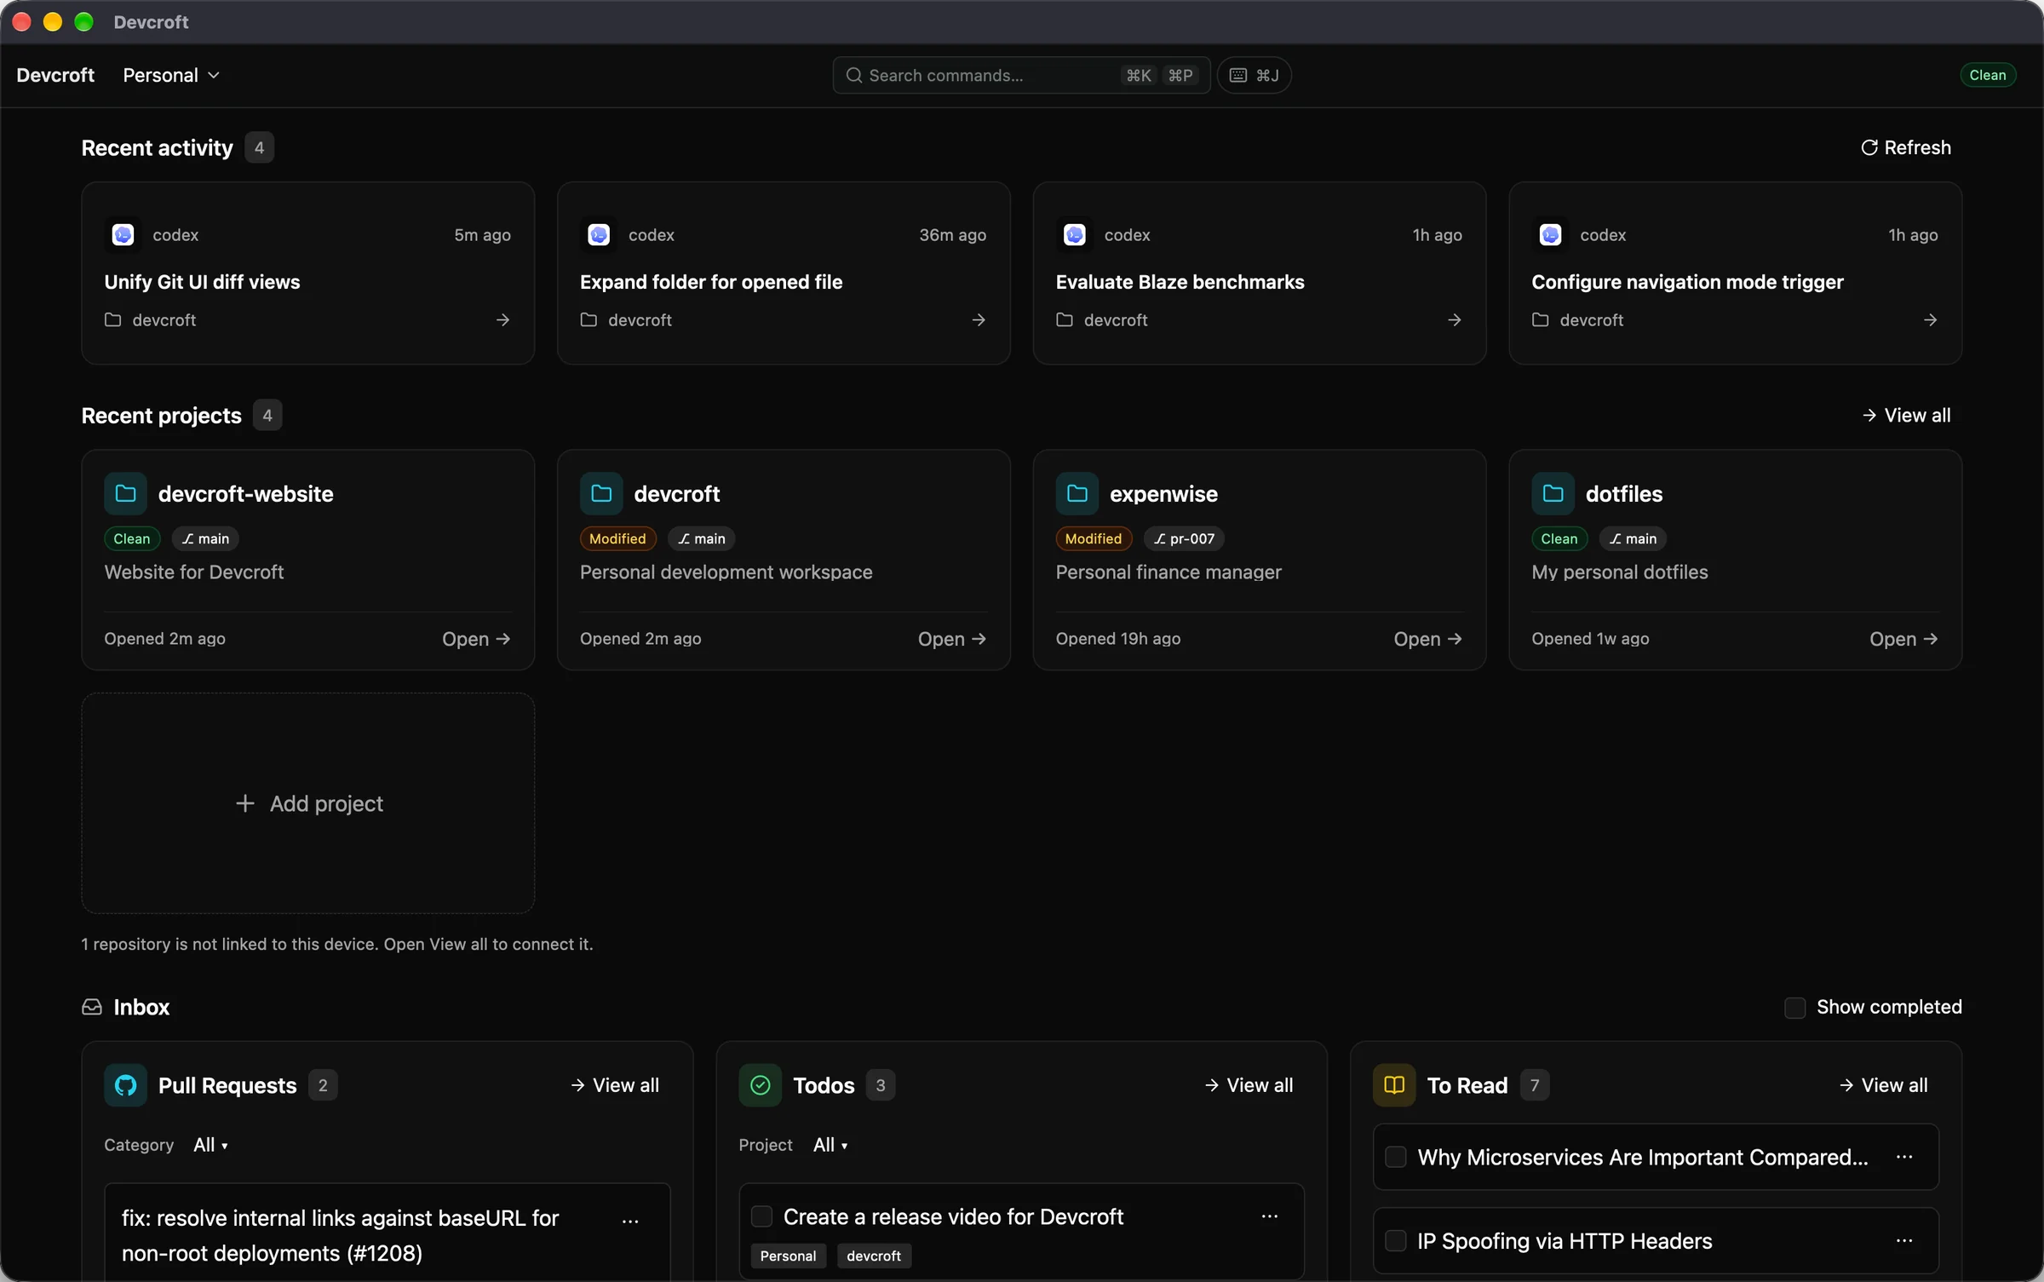
Task: Mark Why Microservices article as read
Action: pos(1395,1156)
